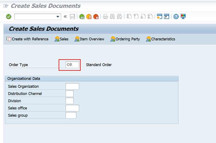Click the First Page icon
Screen dimensions: 216x143
tap(129, 16)
